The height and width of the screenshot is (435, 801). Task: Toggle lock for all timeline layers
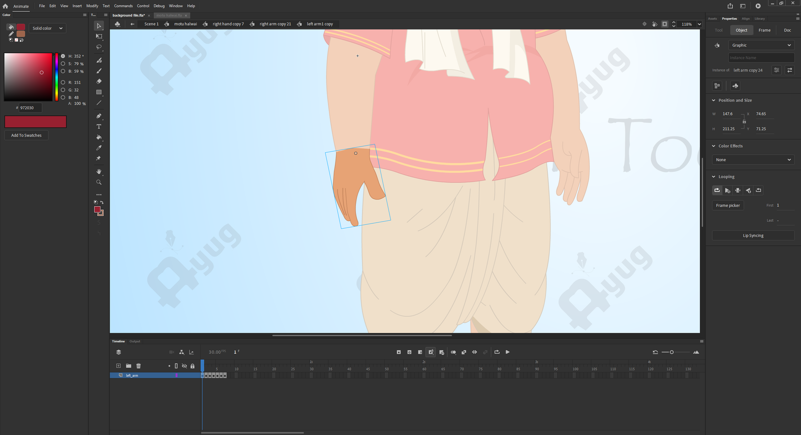tap(192, 366)
